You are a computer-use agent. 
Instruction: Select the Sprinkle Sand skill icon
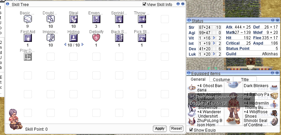click(x=119, y=19)
